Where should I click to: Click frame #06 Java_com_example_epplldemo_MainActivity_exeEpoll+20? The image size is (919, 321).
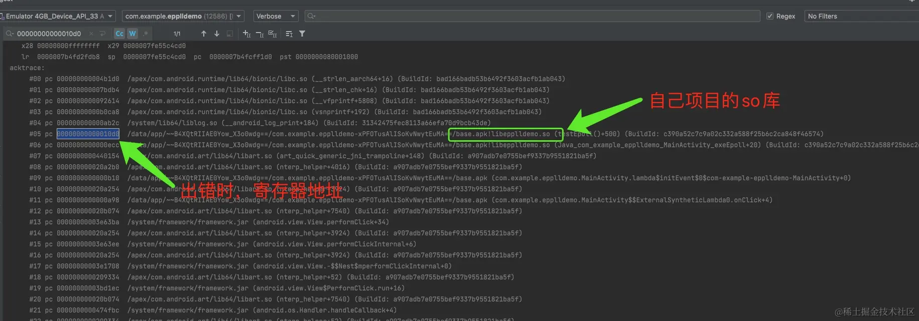click(473, 145)
